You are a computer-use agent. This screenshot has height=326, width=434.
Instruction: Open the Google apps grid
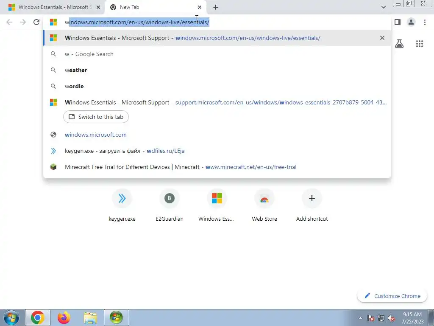pyautogui.click(x=420, y=44)
